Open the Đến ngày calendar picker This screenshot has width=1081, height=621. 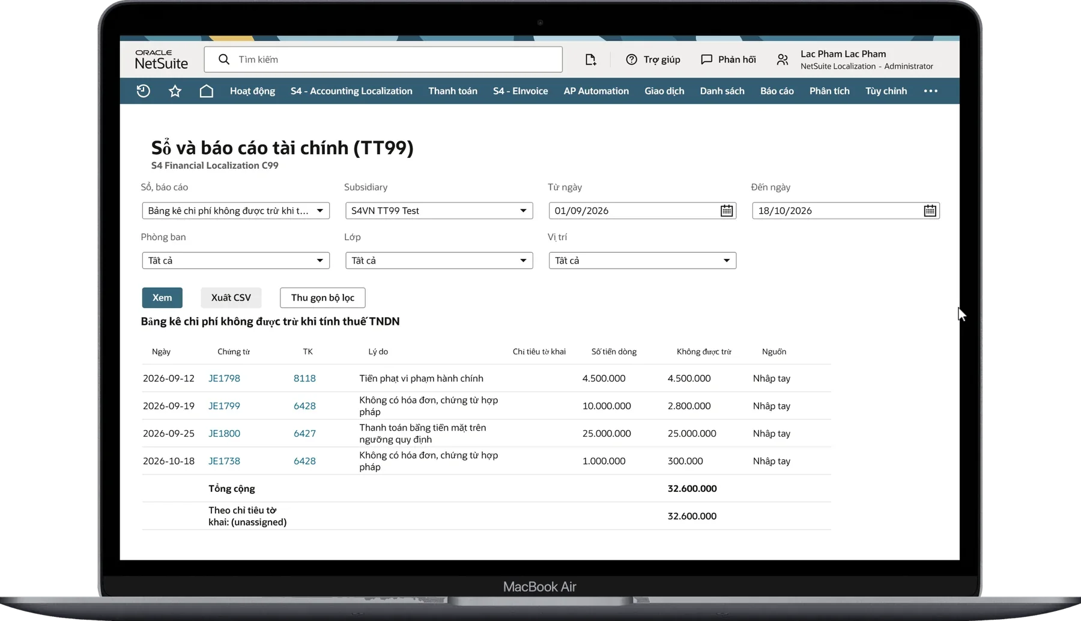(x=930, y=211)
